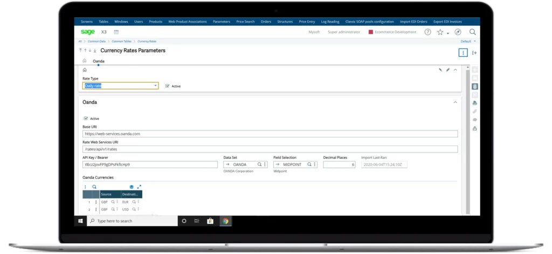Click the favorites star icon
Screen dimensions: 552x254
coord(440,32)
